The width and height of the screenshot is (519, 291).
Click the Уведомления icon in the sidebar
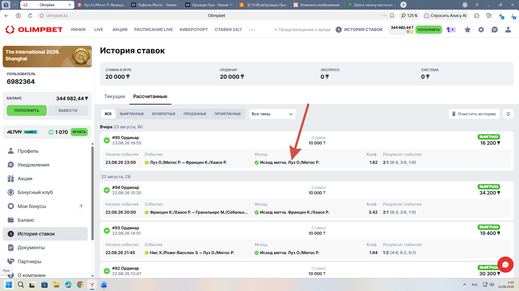(x=11, y=165)
